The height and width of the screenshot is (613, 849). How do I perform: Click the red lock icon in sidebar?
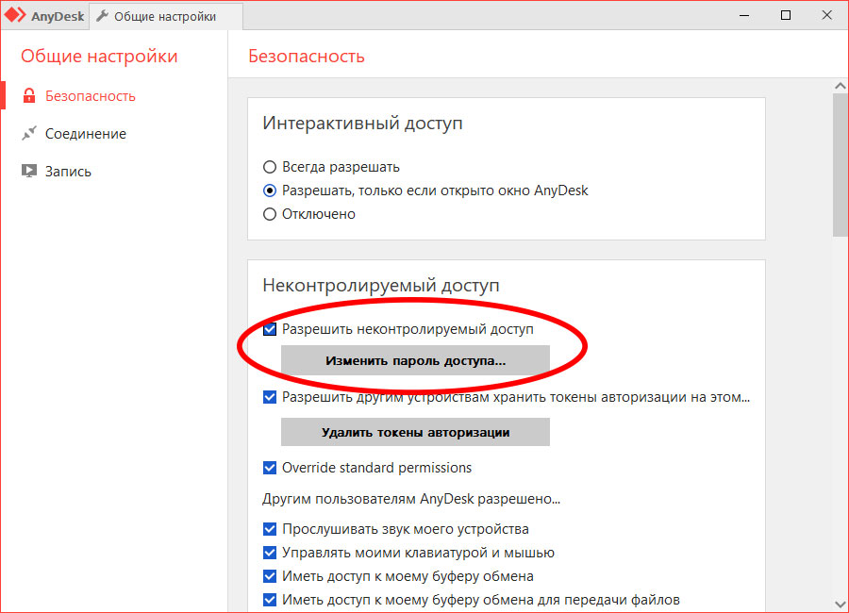[28, 96]
